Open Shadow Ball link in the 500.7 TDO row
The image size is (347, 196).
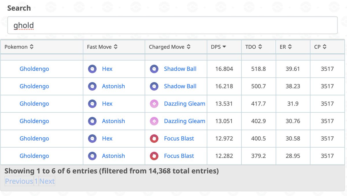coord(180,86)
